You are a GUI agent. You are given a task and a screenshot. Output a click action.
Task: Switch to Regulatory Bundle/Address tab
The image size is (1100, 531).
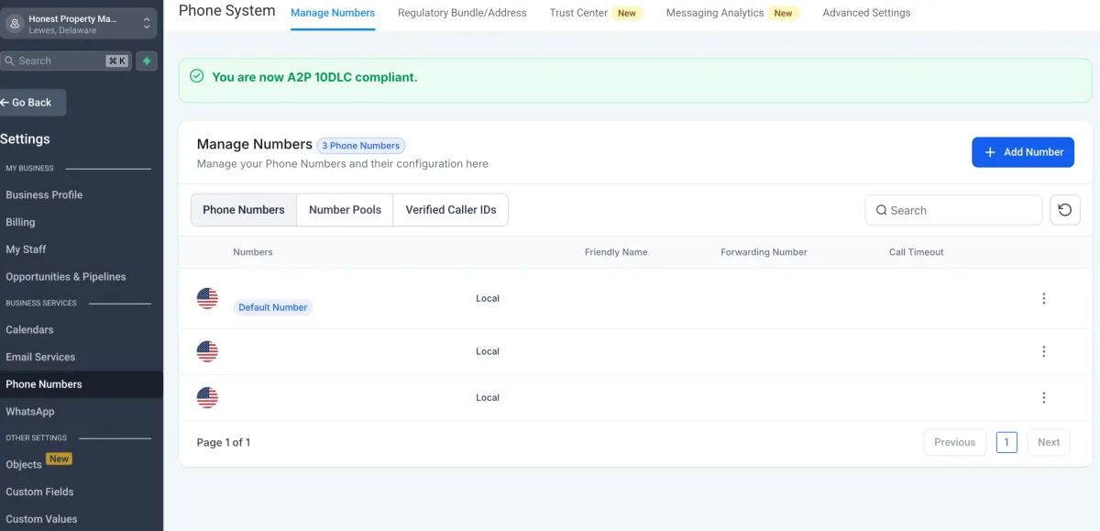pos(462,13)
